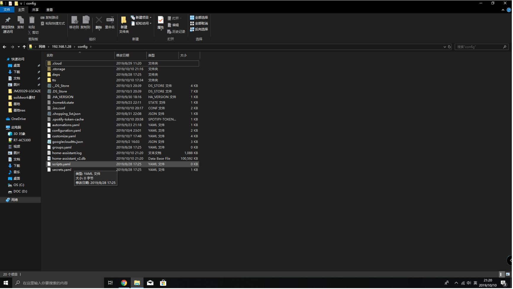This screenshot has height=289, width=513.
Task: Select configuration.yaml in file list
Action: pyautogui.click(x=66, y=131)
